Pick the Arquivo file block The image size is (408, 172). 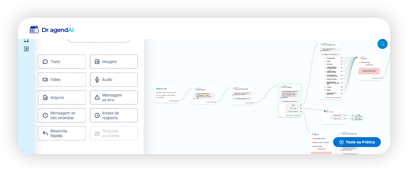62,98
